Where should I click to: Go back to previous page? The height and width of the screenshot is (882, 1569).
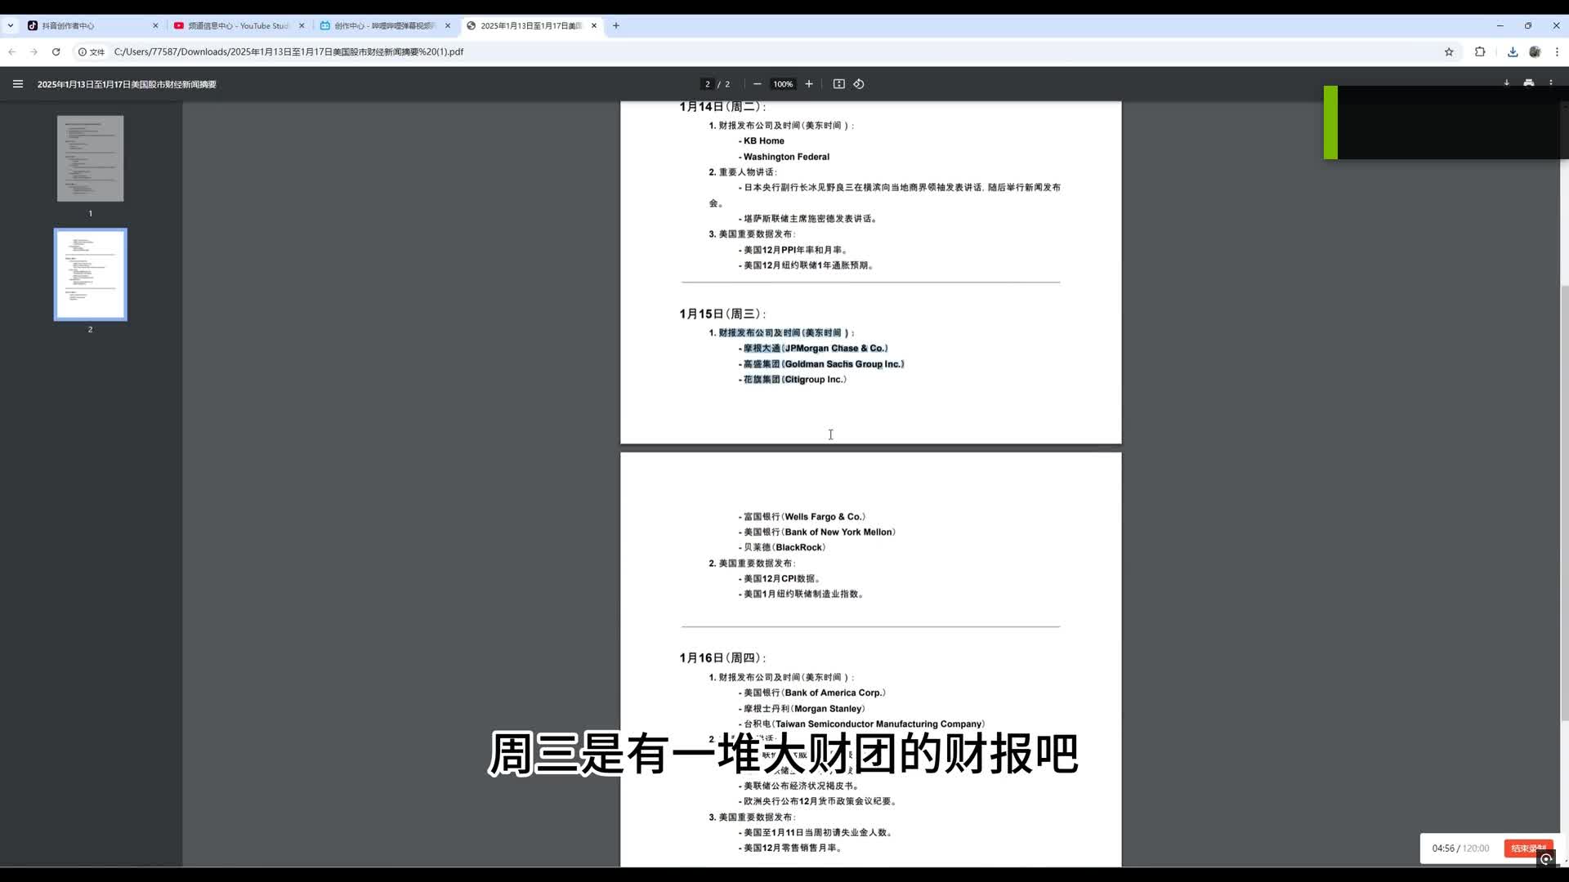(x=12, y=51)
